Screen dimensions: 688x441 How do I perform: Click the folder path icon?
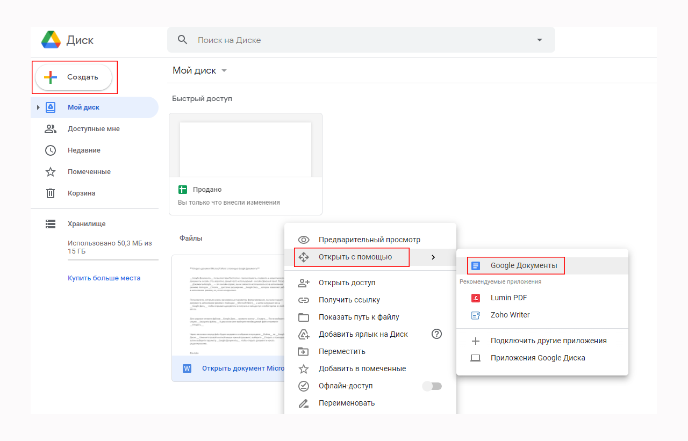point(304,317)
